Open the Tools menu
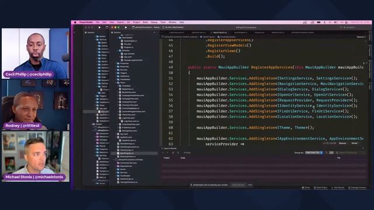This screenshot has height=210, width=374. 163,22
